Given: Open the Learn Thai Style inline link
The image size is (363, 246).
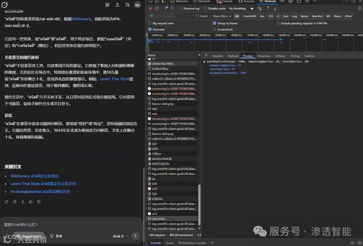Looking at the screenshot, I should [x=115, y=79].
